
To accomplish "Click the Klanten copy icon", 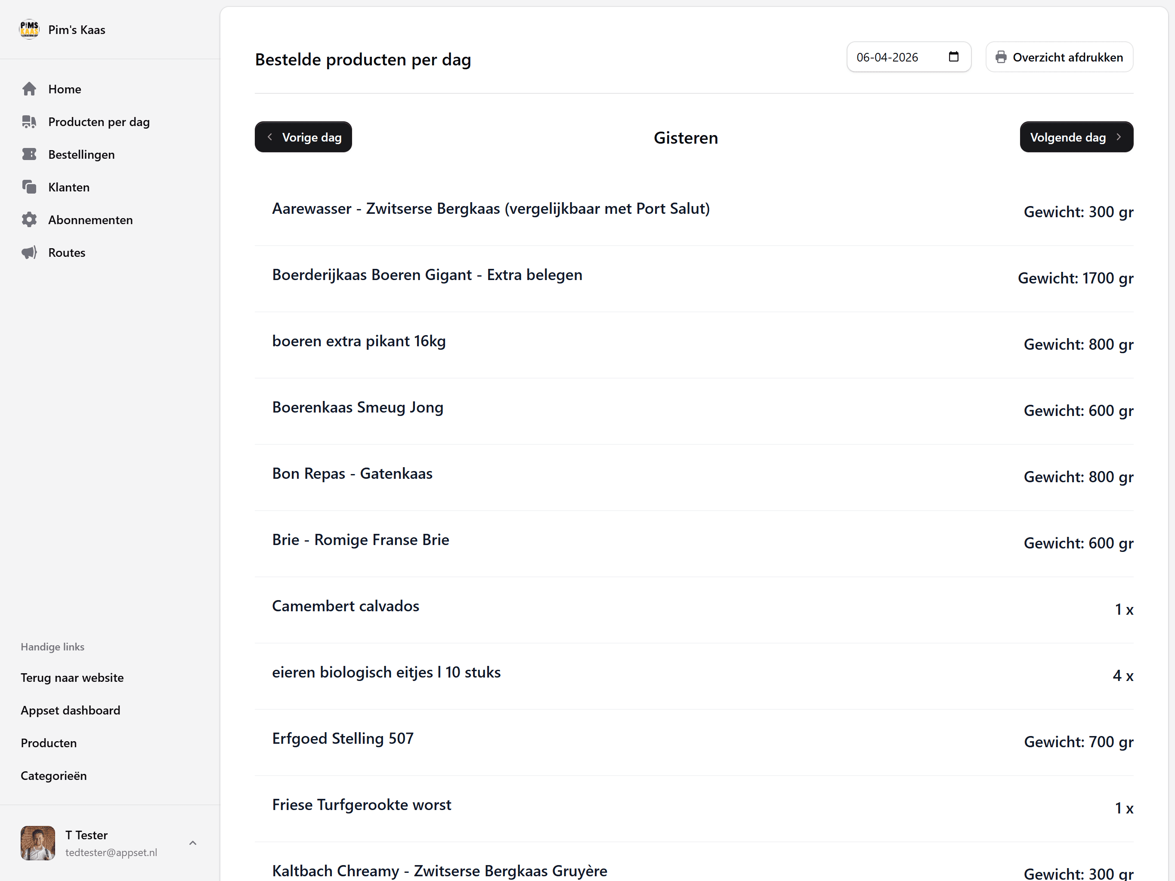I will (29, 187).
